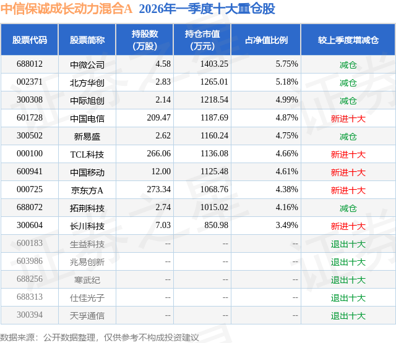Select stock code 688012
The height and width of the screenshot is (343, 396).
[x=30, y=64]
